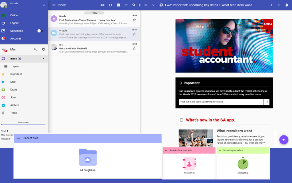Star the Celebrating a Year of Success email
The image size is (292, 183).
[134, 20]
